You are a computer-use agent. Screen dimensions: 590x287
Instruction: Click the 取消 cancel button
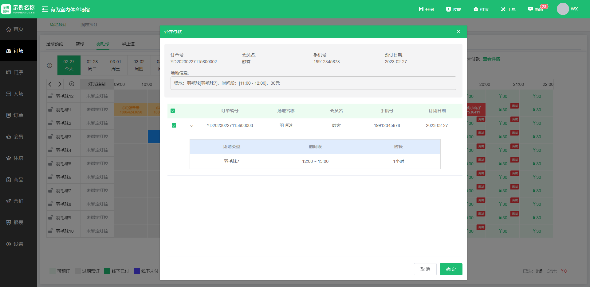[425, 269]
